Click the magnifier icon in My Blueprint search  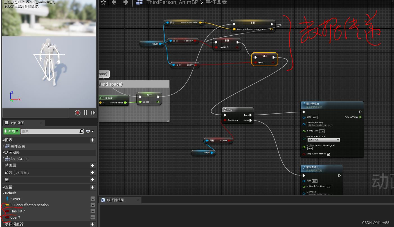point(82,131)
